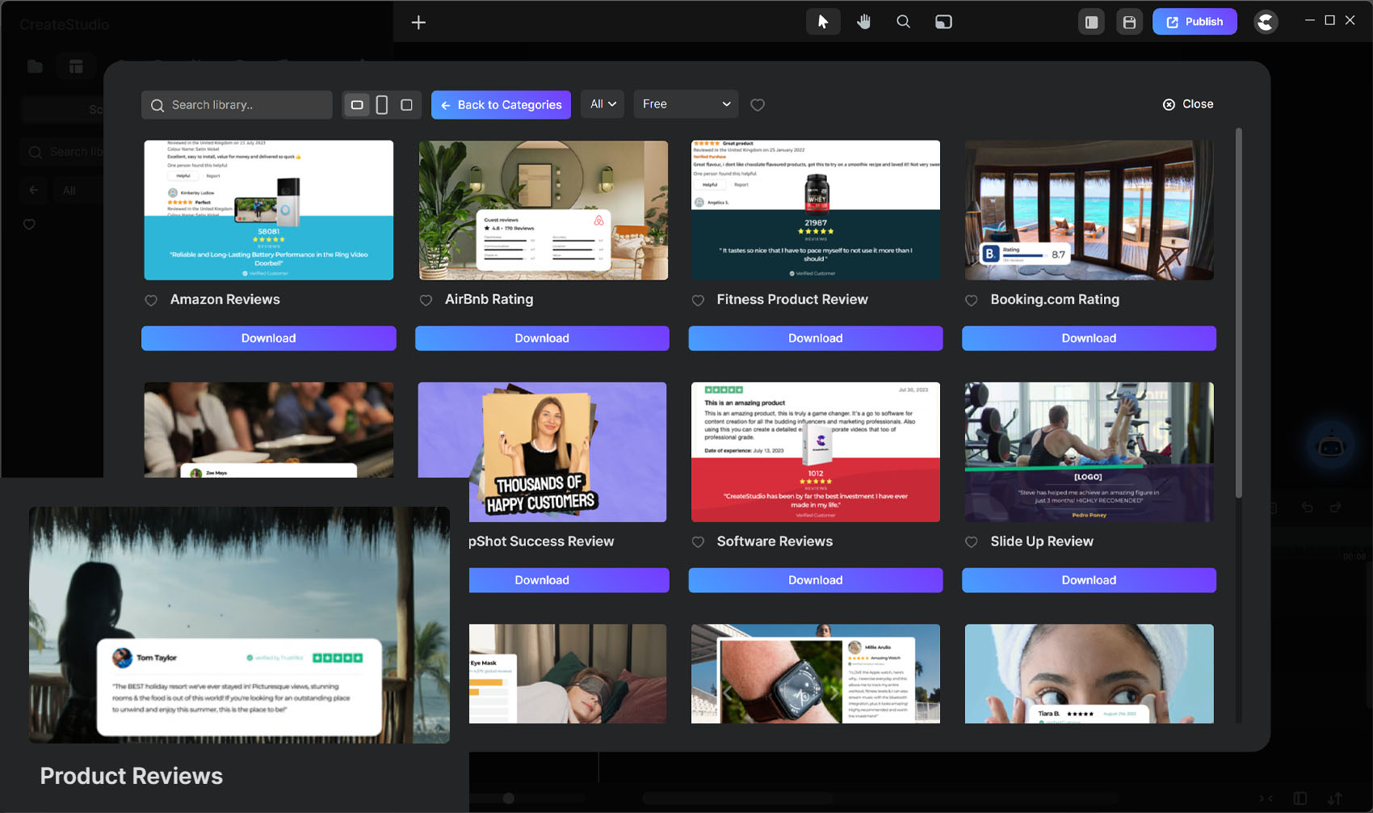1373x813 pixels.
Task: Focus the Search library field
Action: pos(237,105)
